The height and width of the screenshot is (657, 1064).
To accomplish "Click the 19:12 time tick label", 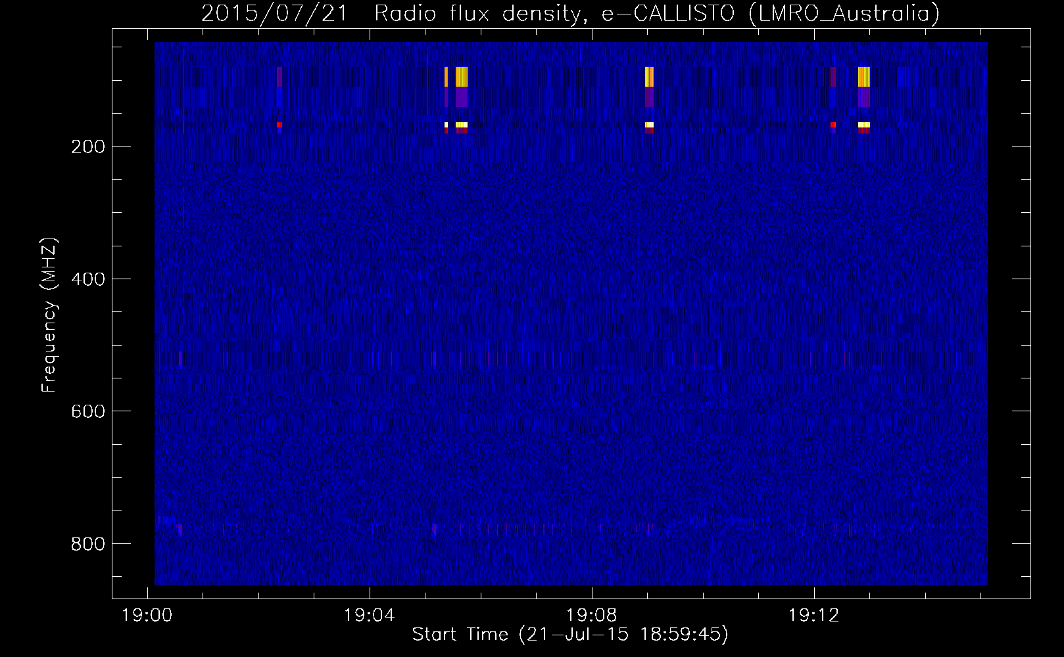I will tap(814, 616).
